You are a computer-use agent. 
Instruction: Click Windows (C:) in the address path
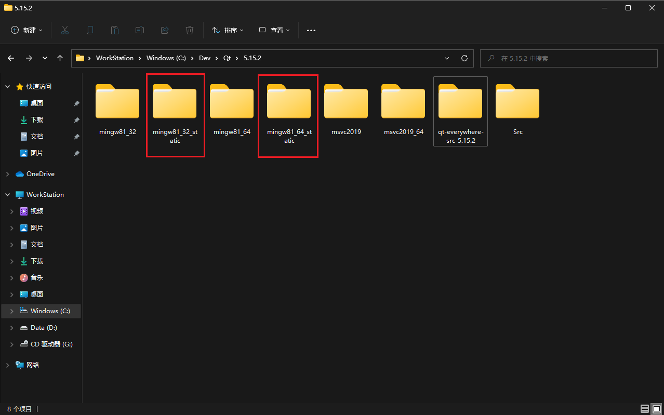tap(166, 58)
